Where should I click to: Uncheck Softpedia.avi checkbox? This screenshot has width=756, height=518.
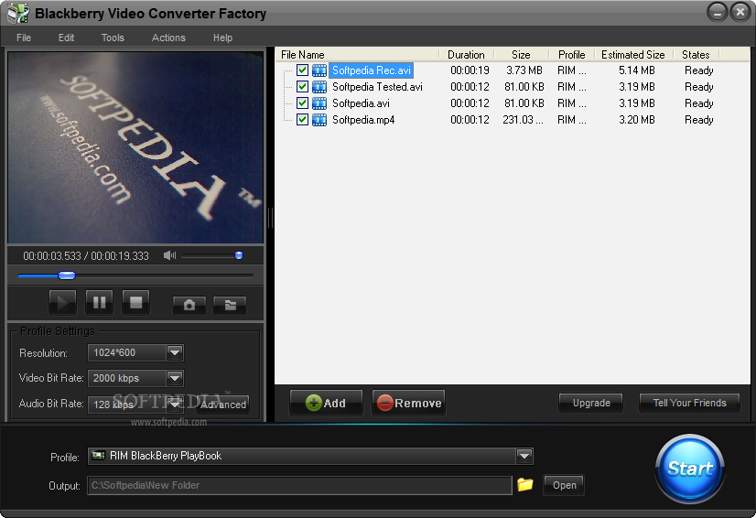(x=302, y=103)
